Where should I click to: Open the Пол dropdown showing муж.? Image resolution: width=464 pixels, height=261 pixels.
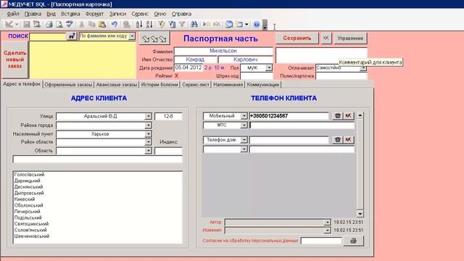[x=269, y=67]
